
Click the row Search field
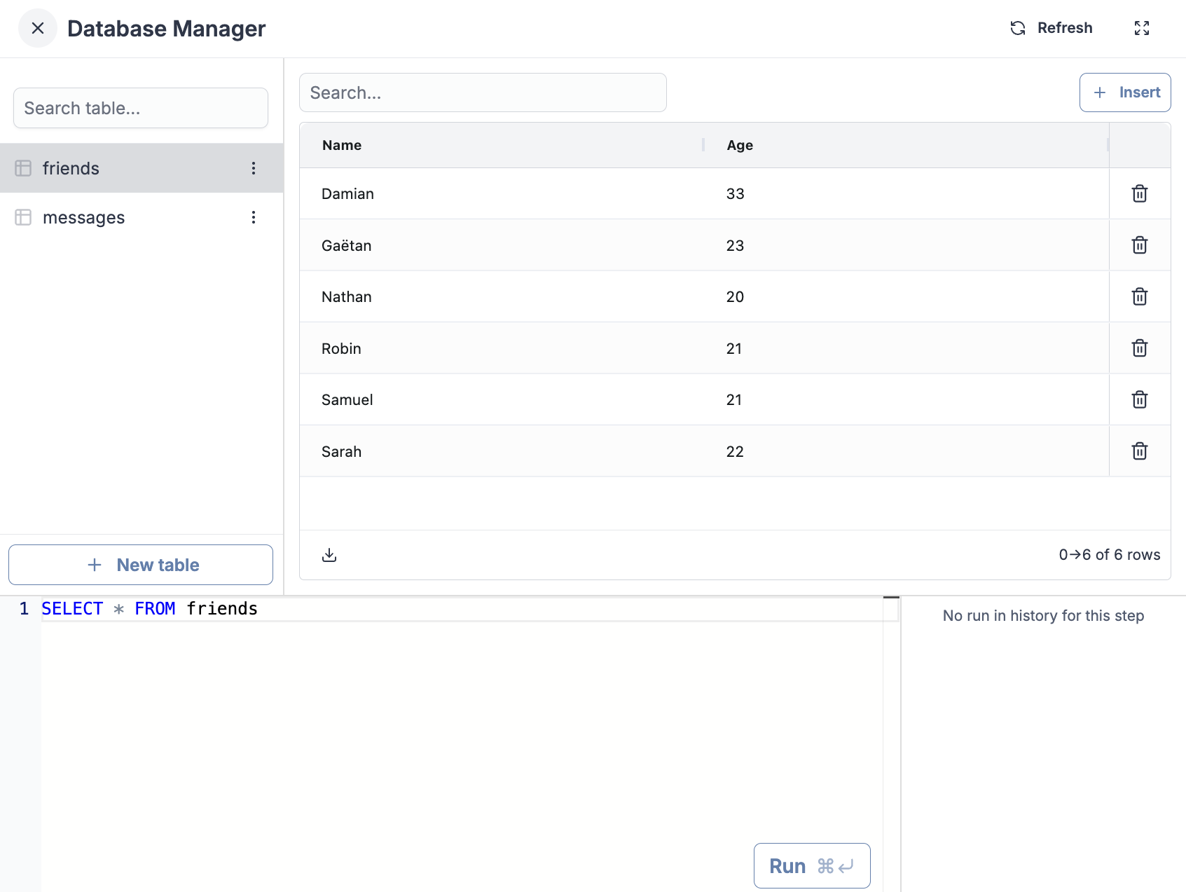(483, 92)
